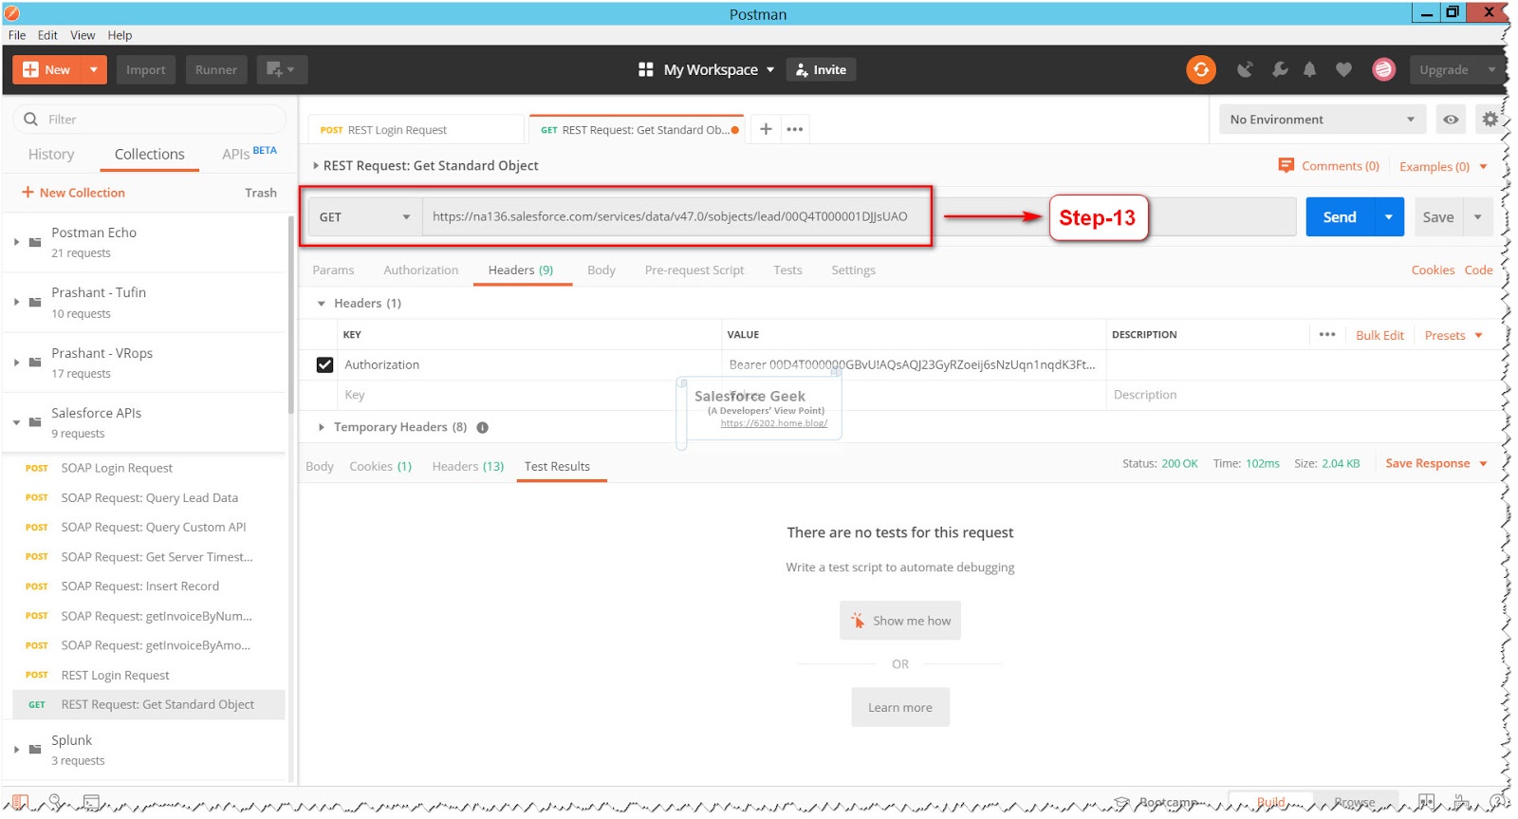Screen dimensions: 1518x819
Task: Open the Upgrade dropdown arrow
Action: [x=1491, y=69]
